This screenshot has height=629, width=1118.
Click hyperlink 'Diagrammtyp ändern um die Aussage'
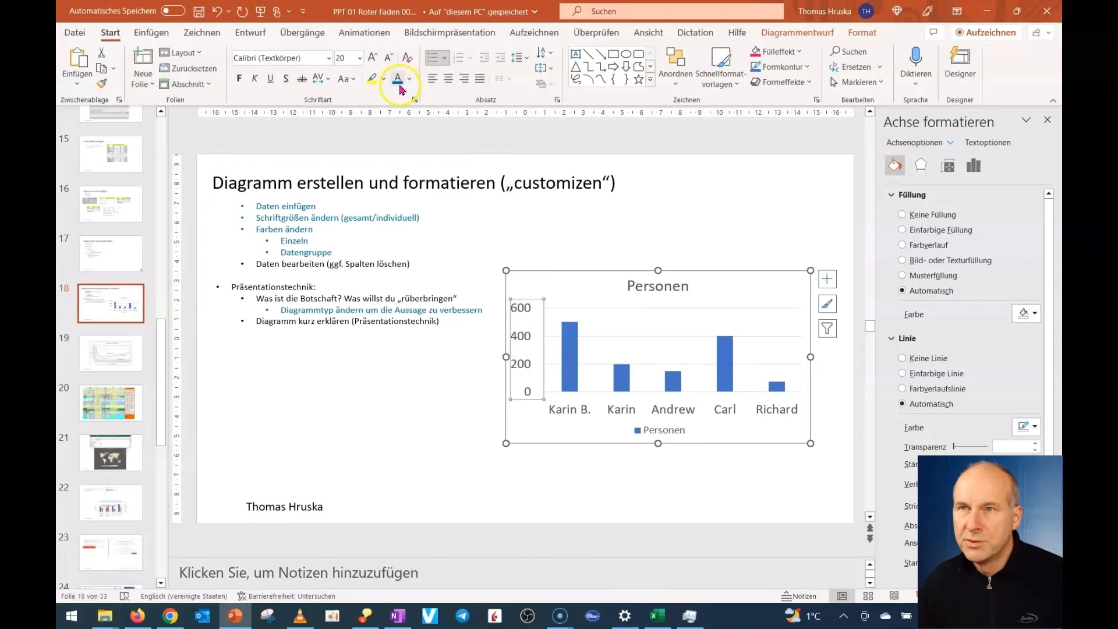tap(381, 309)
